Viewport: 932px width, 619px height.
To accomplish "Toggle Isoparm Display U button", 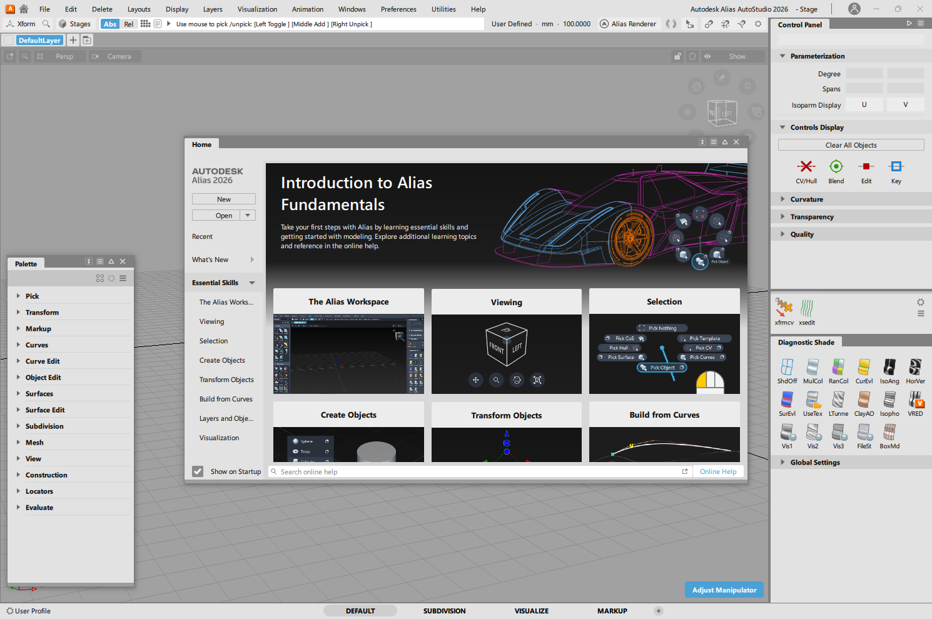I will 864,105.
